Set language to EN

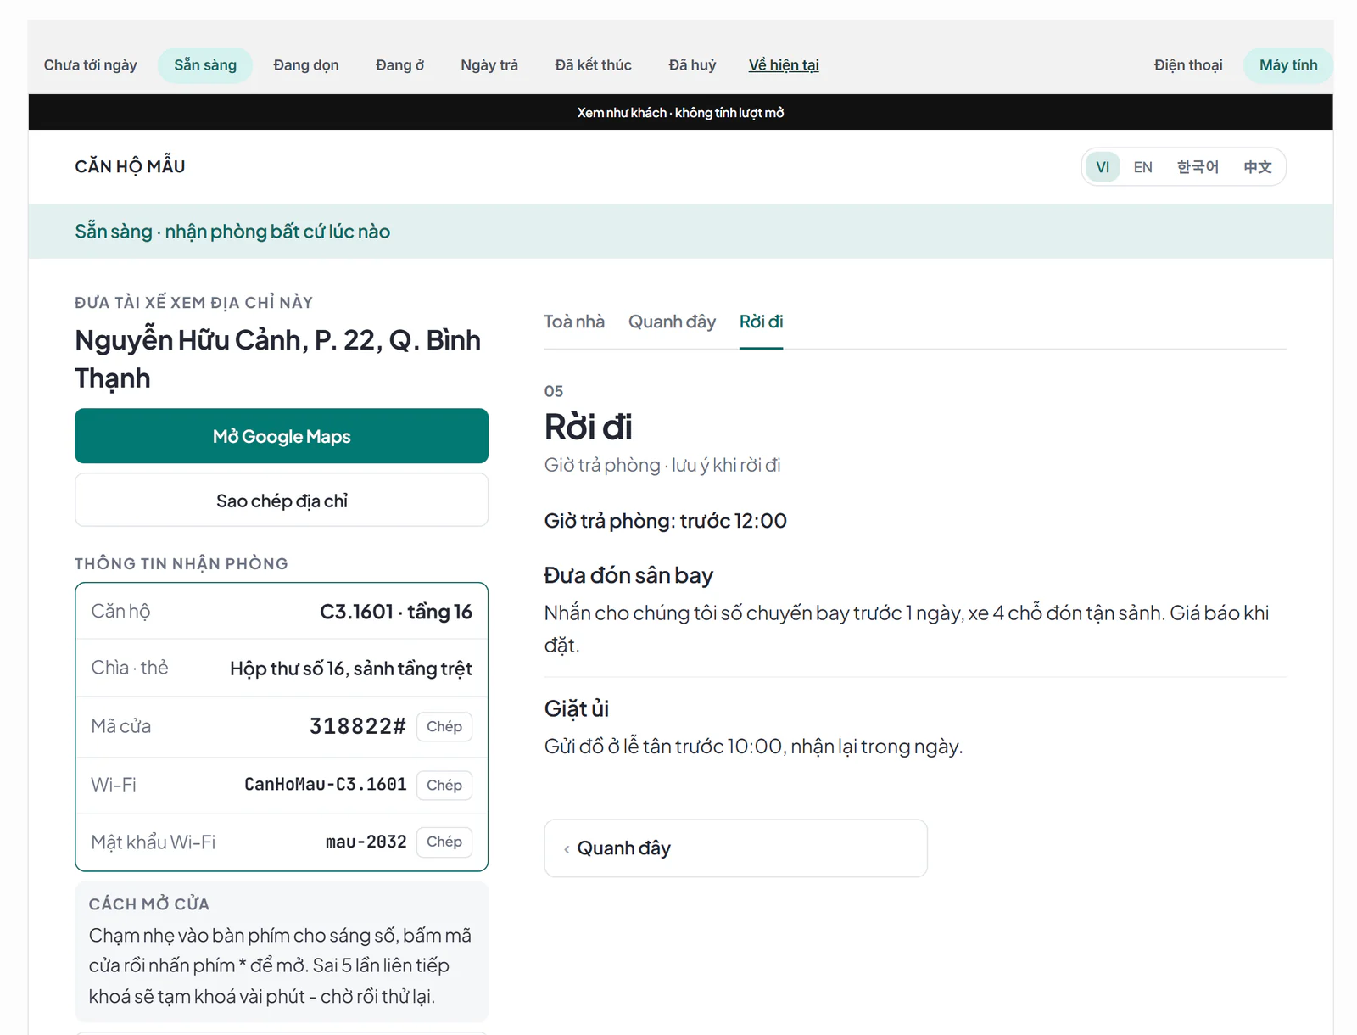tap(1143, 167)
